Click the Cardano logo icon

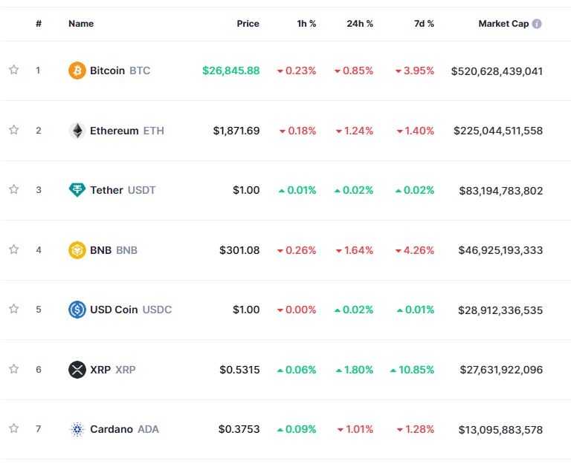click(77, 429)
